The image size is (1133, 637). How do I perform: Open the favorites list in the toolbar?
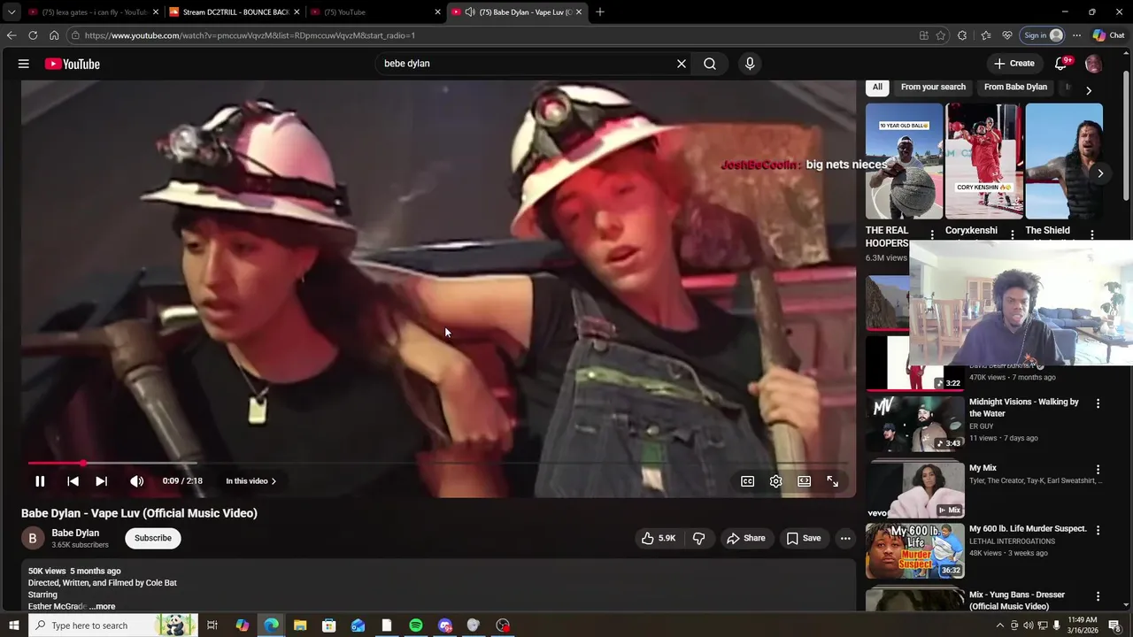(986, 35)
